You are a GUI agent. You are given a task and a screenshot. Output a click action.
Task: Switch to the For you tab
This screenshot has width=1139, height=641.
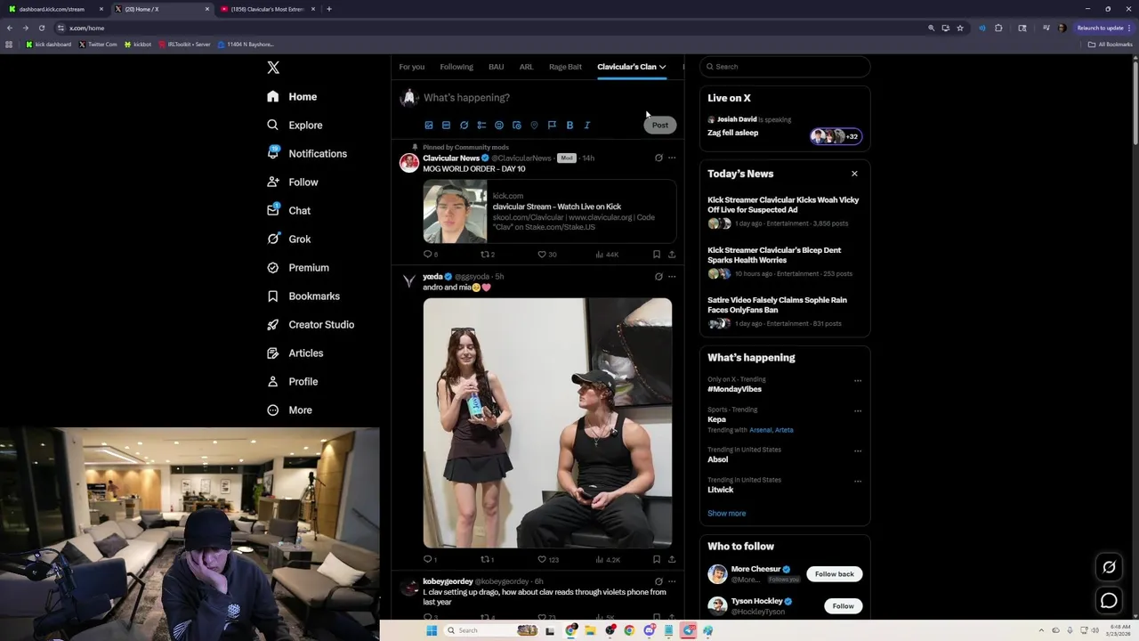[412, 67]
